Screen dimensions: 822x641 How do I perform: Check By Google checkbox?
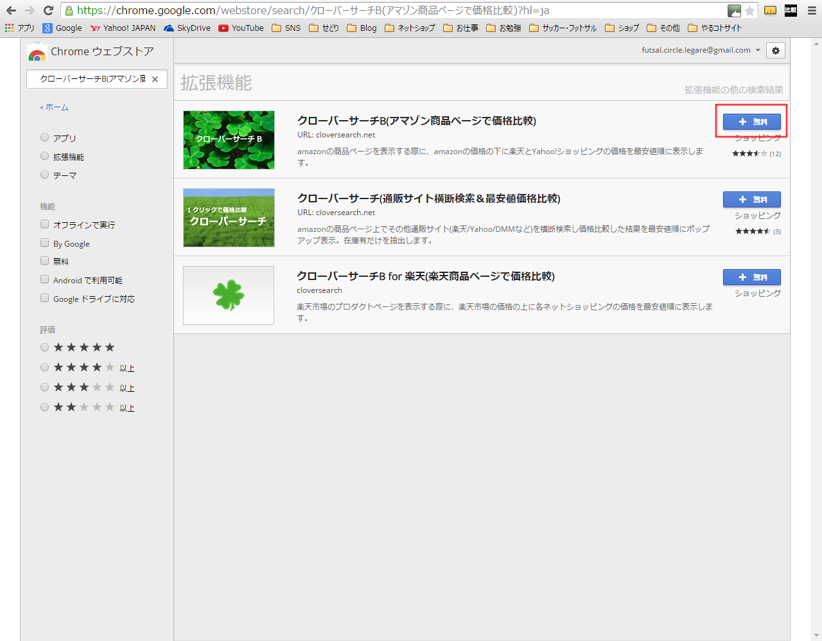pos(44,243)
